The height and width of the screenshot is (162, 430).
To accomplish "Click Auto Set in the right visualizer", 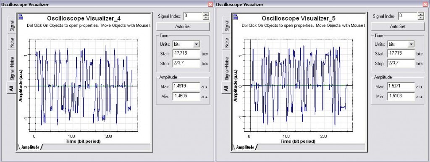I will coord(398,26).
